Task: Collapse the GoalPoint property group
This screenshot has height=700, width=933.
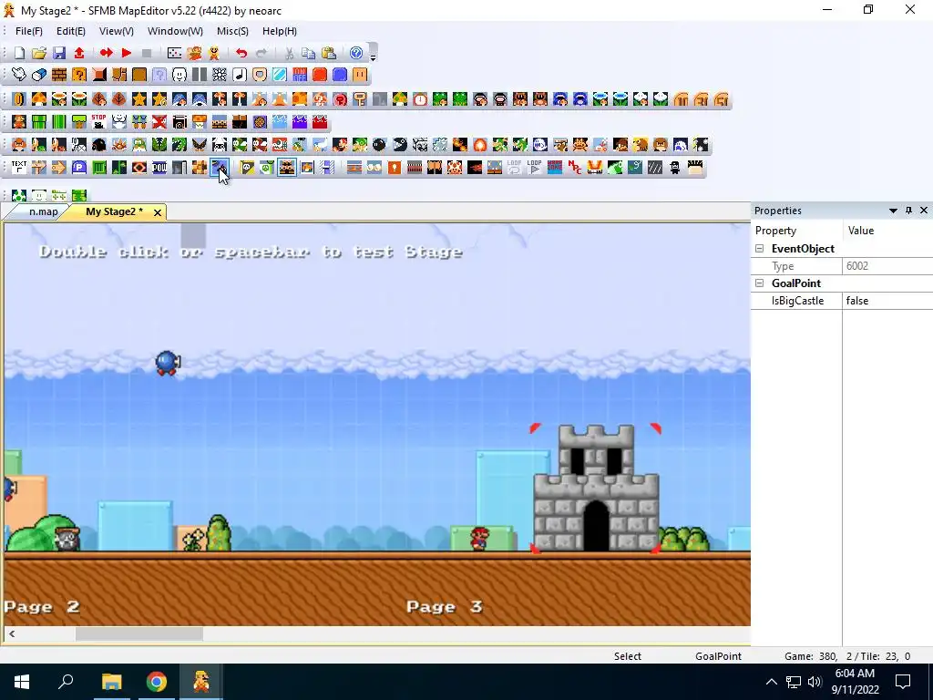Action: point(759,283)
